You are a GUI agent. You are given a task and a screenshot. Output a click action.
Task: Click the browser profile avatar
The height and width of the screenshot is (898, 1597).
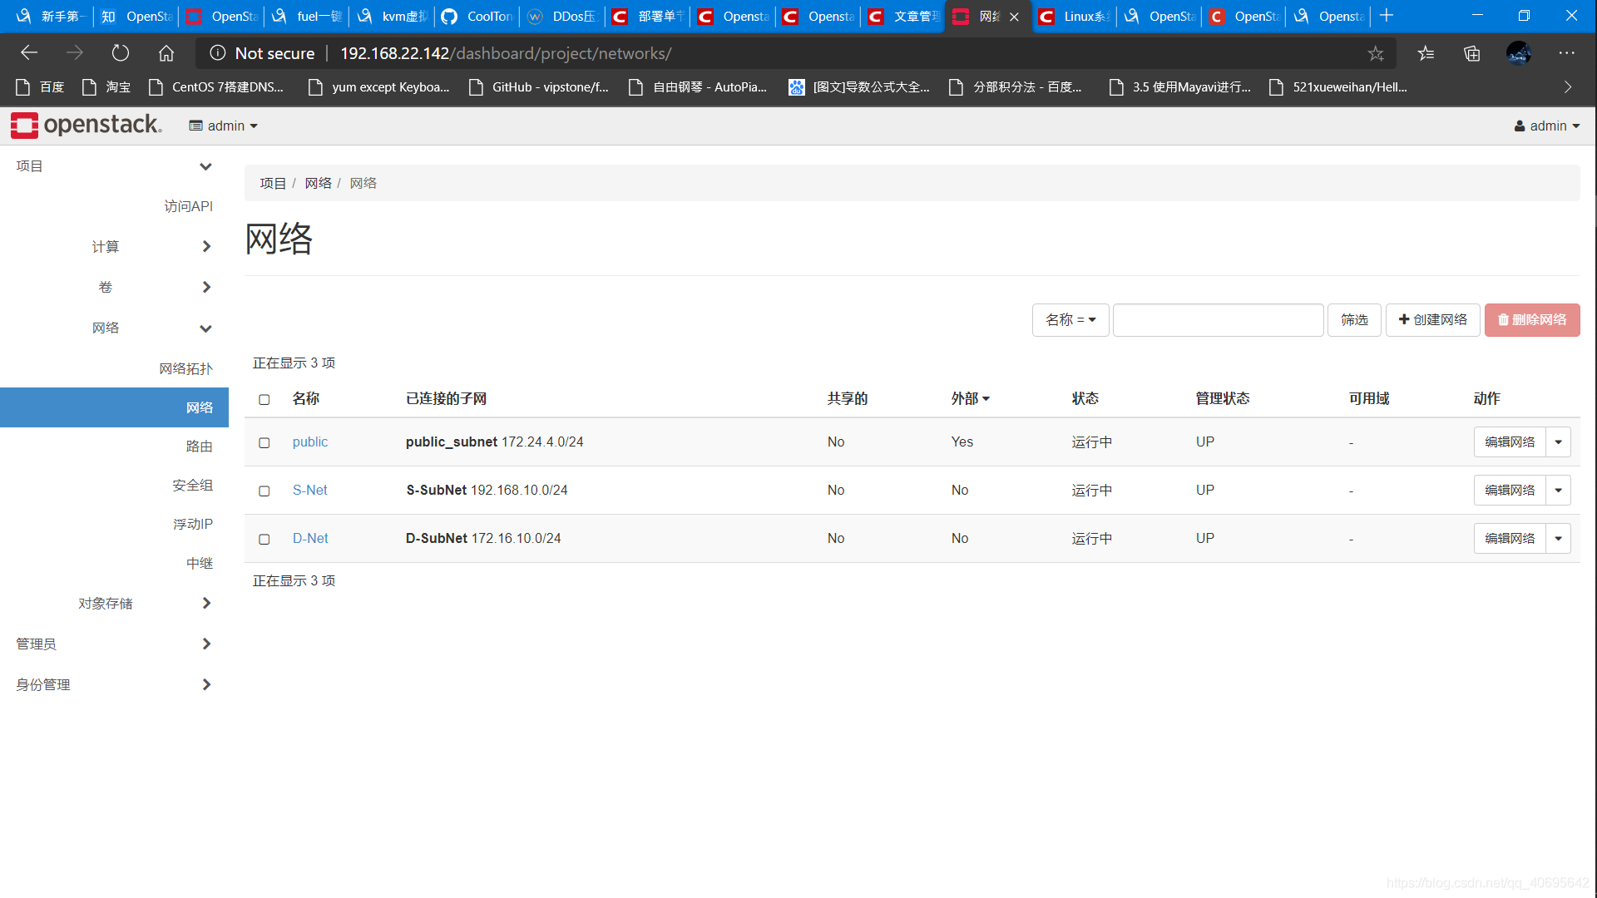(x=1519, y=53)
